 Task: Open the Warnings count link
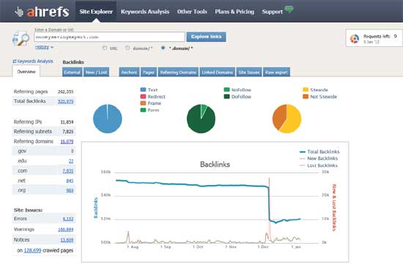click(65, 229)
